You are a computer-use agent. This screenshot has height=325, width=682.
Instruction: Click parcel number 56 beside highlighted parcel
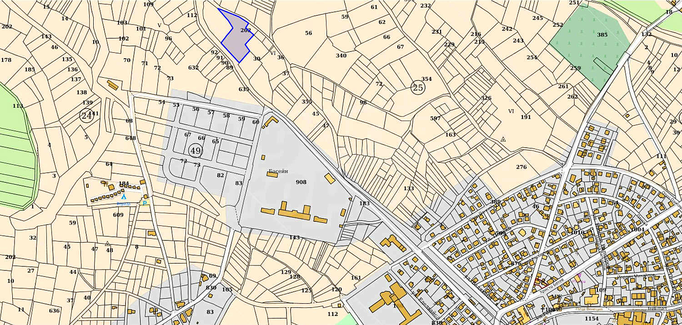tap(308, 33)
